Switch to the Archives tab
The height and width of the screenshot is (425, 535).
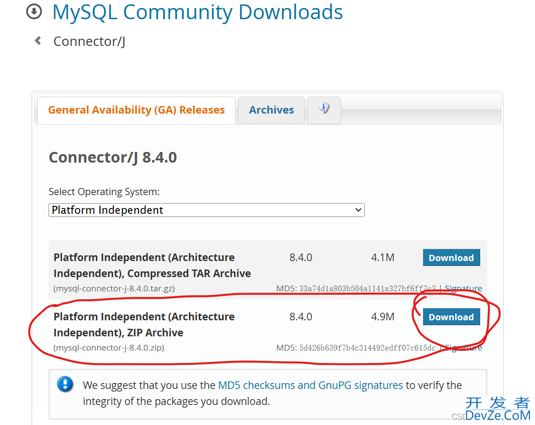(272, 110)
